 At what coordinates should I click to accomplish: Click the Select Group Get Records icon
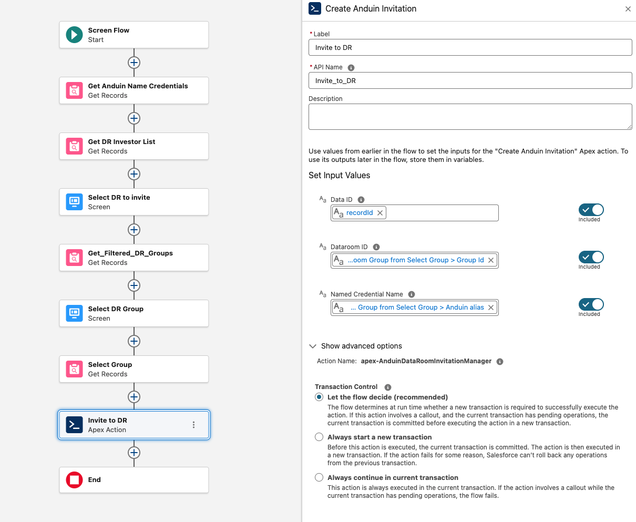click(74, 369)
